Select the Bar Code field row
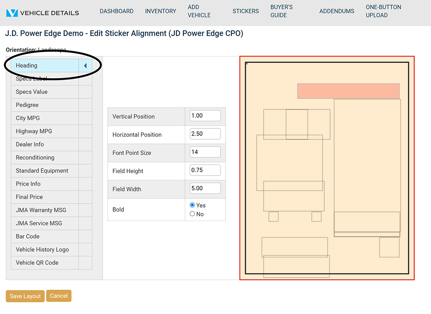The image size is (431, 314). click(x=45, y=237)
